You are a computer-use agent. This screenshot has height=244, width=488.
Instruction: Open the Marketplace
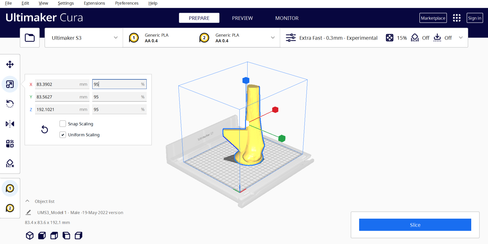coord(433,18)
